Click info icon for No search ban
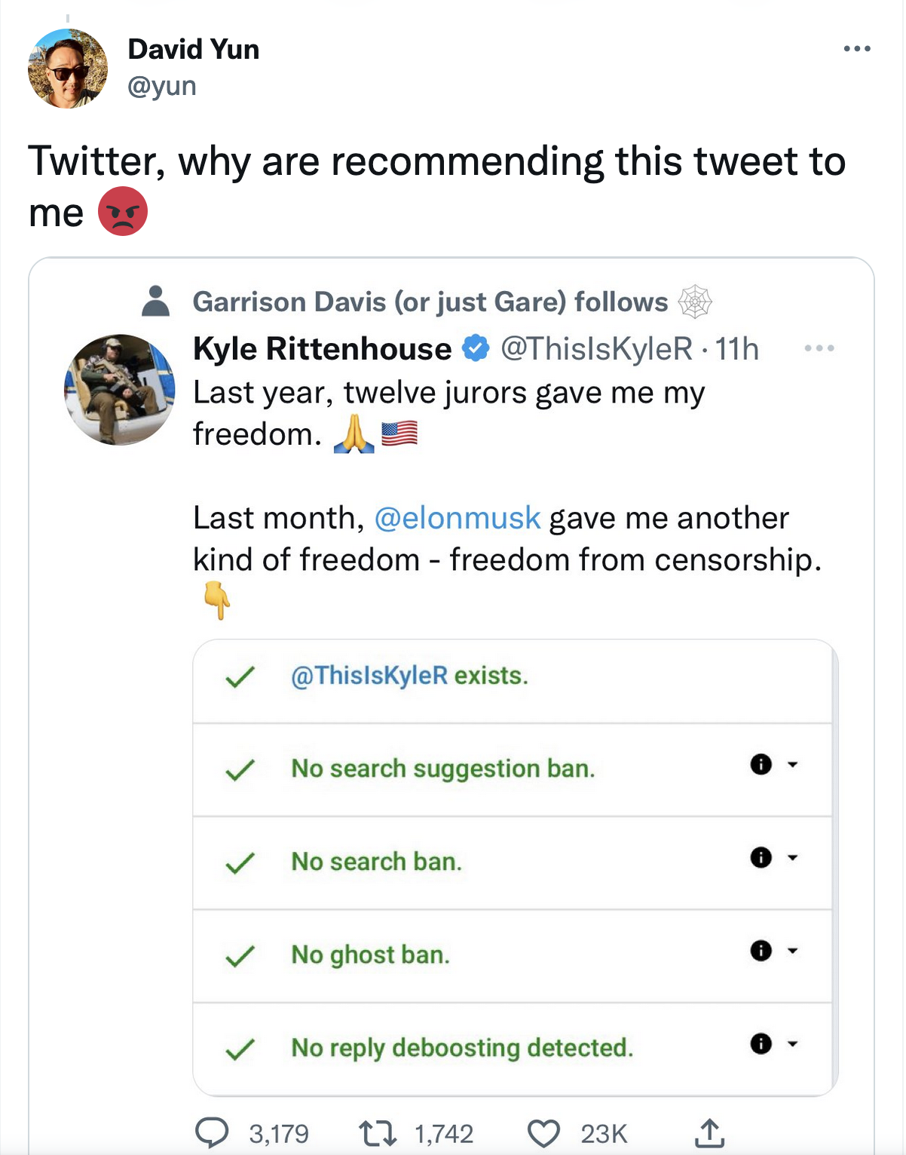The width and height of the screenshot is (906, 1155). point(761,857)
